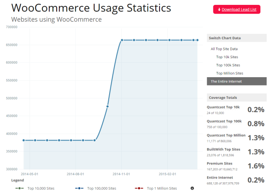Click the 2014-05-01 axis label
The width and height of the screenshot is (274, 195).
coord(29,174)
